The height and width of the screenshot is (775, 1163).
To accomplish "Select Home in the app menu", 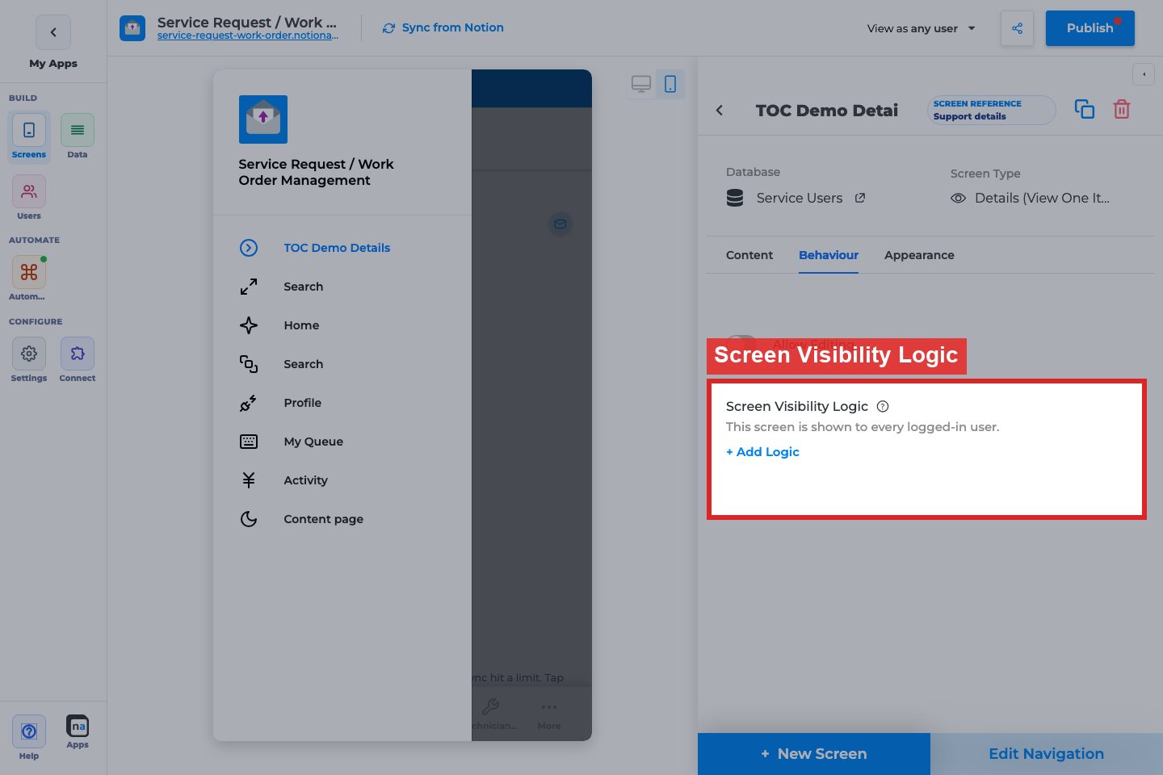I will point(342,325).
